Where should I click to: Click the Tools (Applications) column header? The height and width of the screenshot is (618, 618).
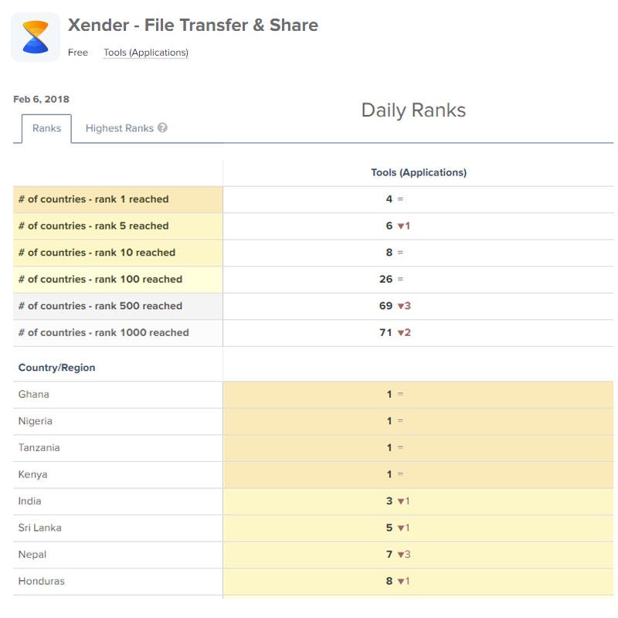click(x=419, y=172)
